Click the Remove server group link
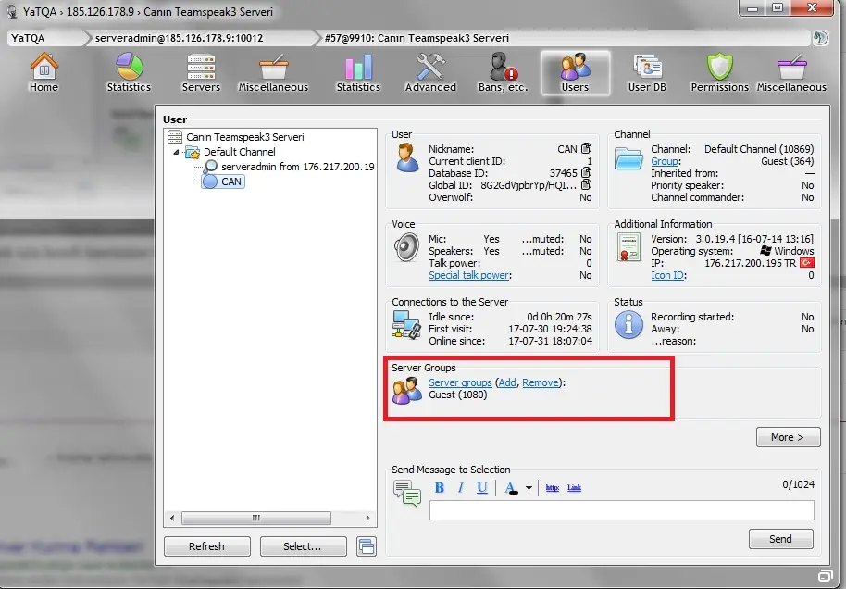 540,382
